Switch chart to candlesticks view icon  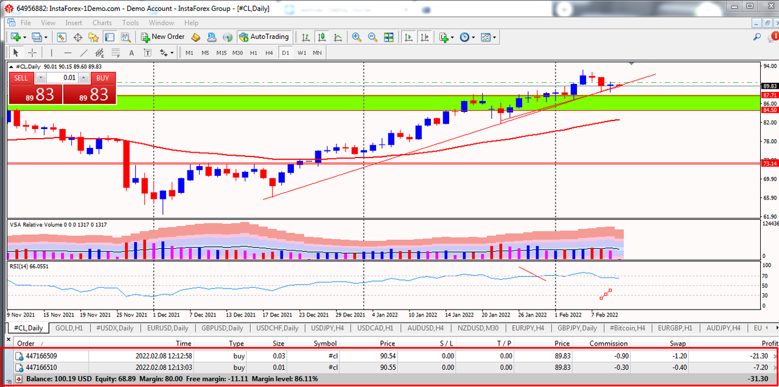click(x=322, y=37)
